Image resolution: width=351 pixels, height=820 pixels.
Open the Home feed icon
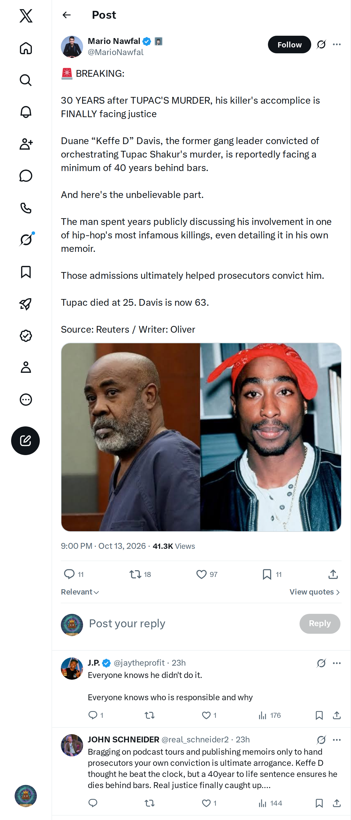(x=26, y=48)
